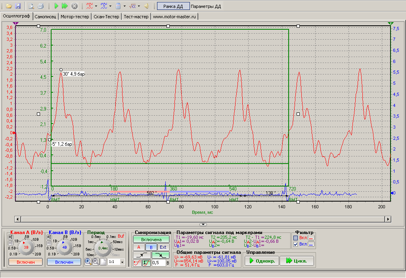Click the Канал A auto-scale A↕ icon
The width and height of the screenshot is (406, 278).
(11, 237)
